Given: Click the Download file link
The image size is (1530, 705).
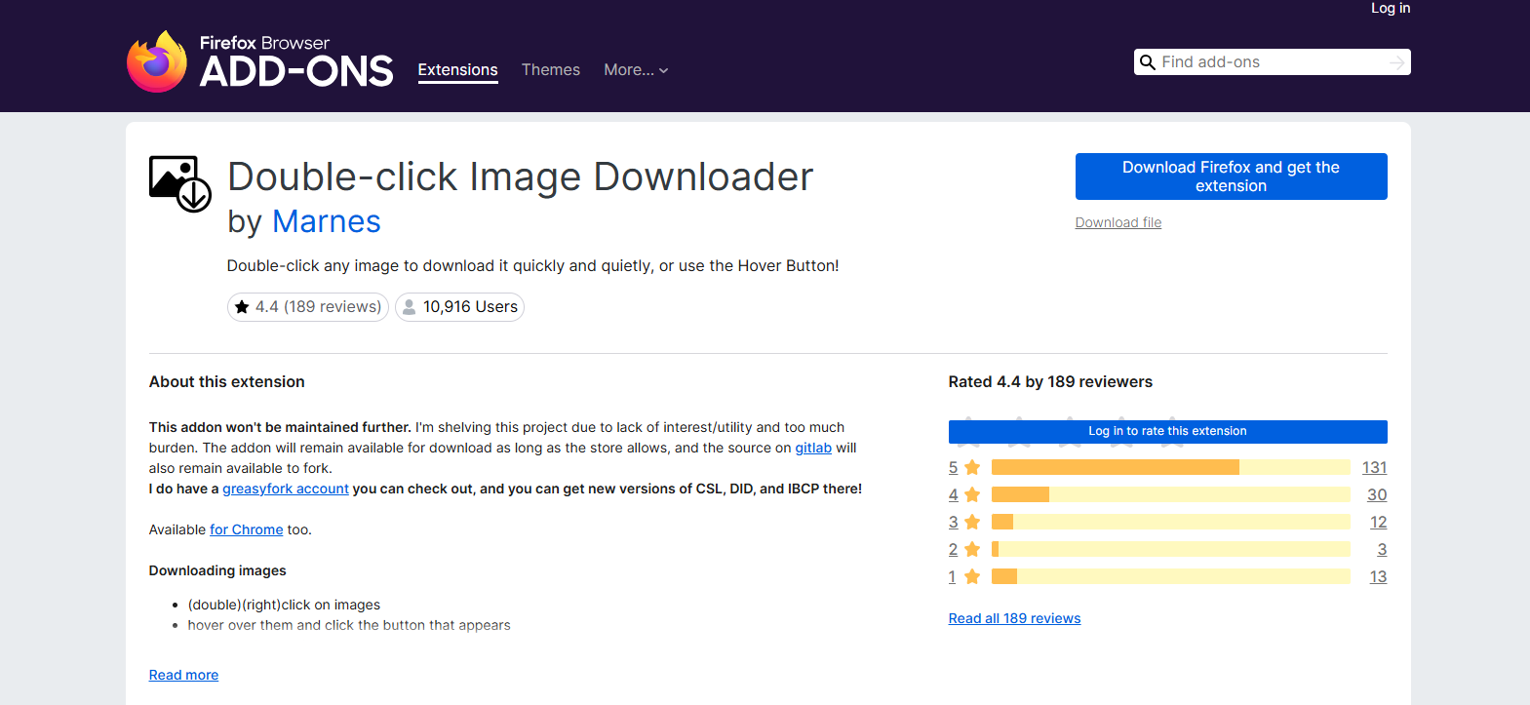Looking at the screenshot, I should 1118,222.
